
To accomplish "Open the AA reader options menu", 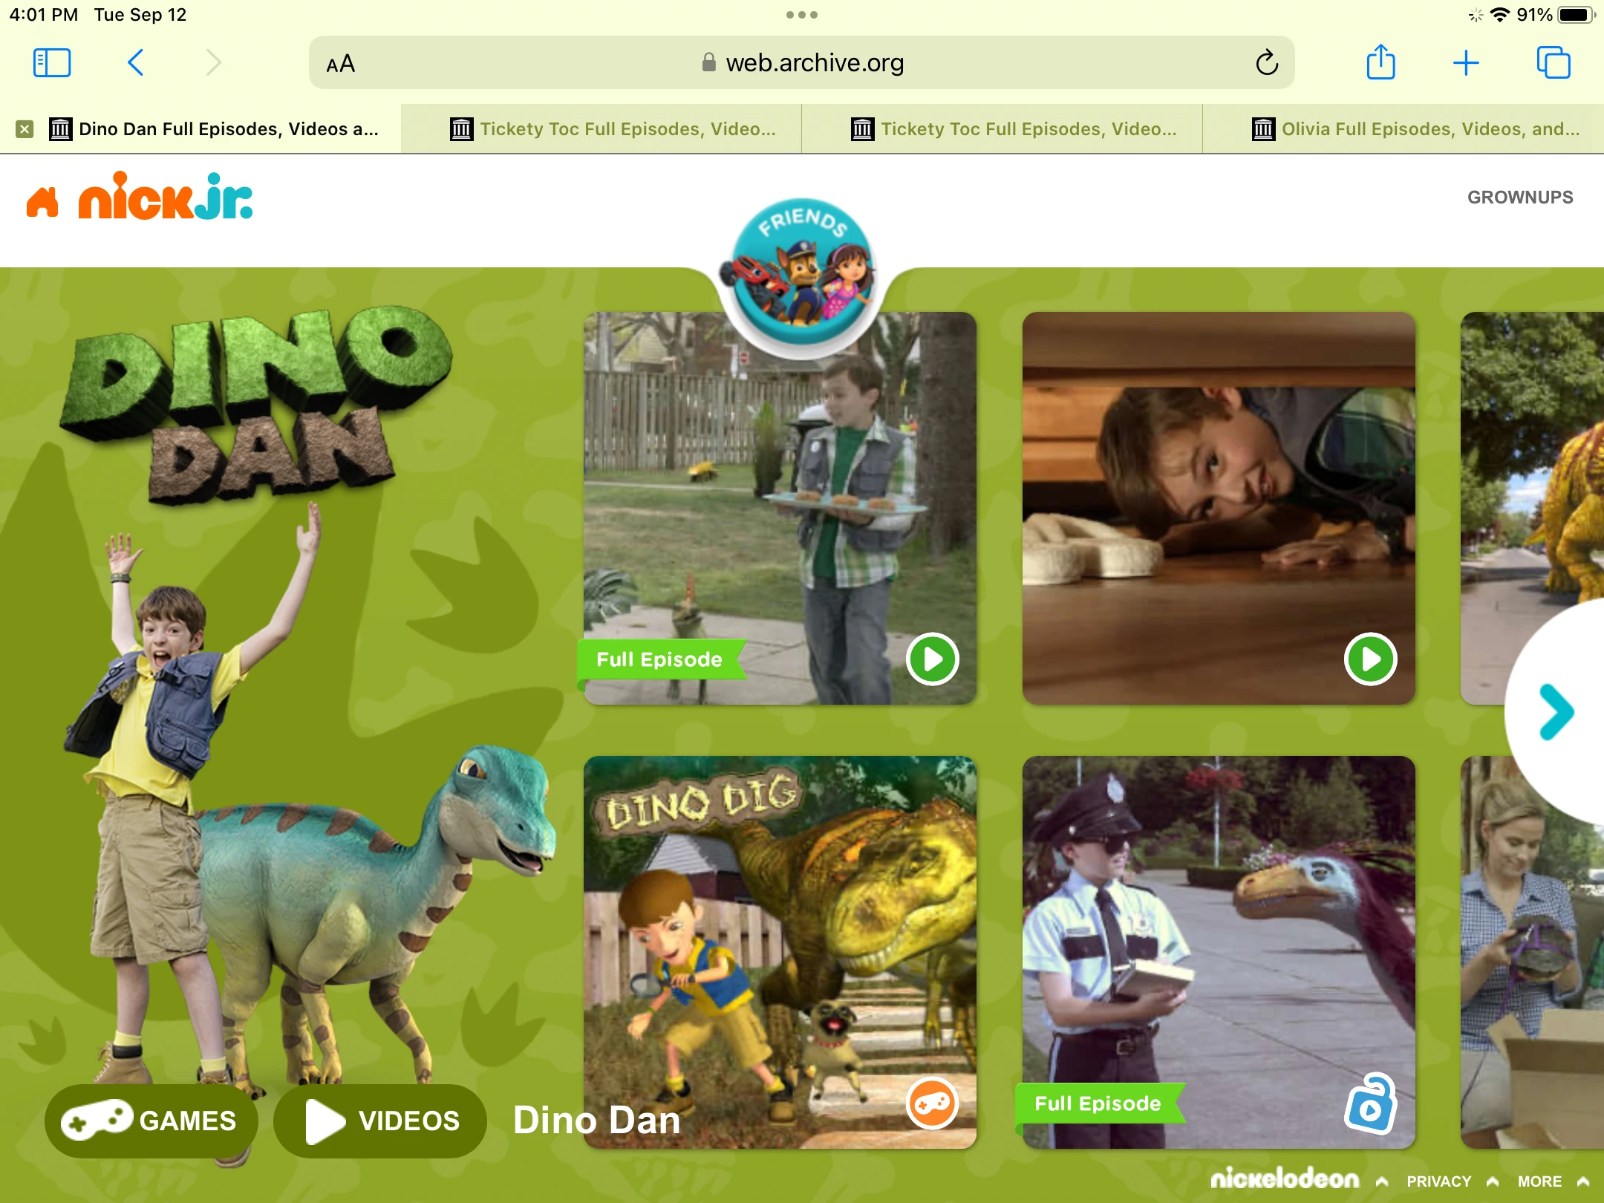I will coord(341,65).
